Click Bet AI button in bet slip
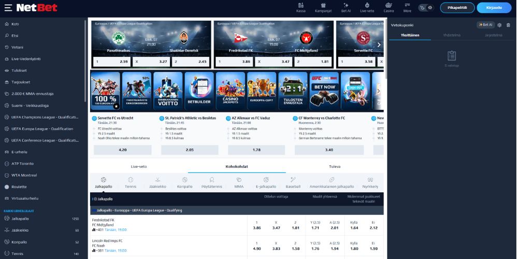The height and width of the screenshot is (259, 518). click(486, 25)
